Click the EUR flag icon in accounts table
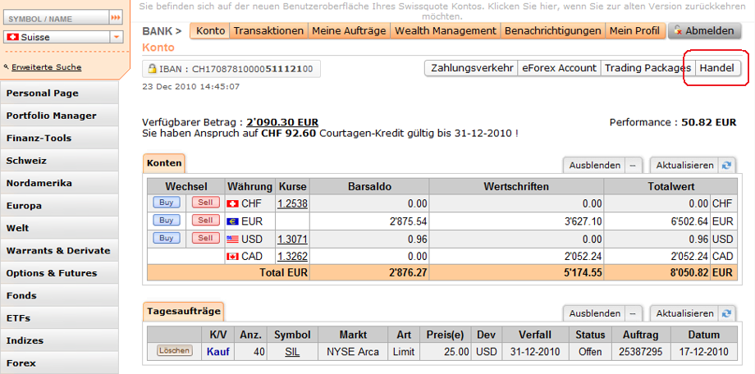Screen dimensions: 755x374 [x=232, y=221]
